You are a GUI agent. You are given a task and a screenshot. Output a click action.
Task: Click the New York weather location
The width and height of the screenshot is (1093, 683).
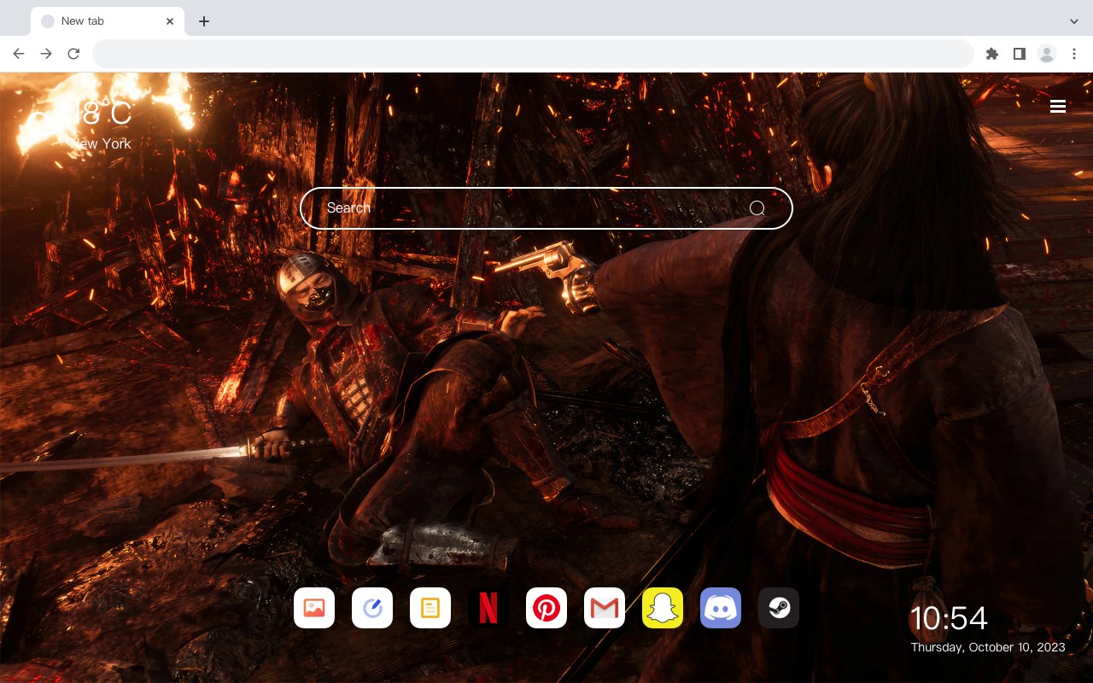point(101,143)
